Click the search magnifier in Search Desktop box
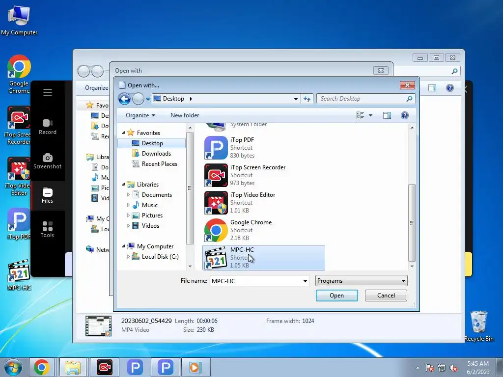The width and height of the screenshot is (503, 377). tap(409, 99)
